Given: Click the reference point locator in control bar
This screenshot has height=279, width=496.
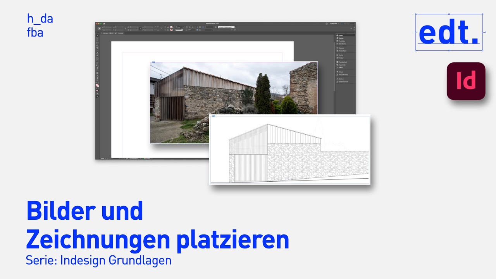Looking at the screenshot, I should coord(99,28).
